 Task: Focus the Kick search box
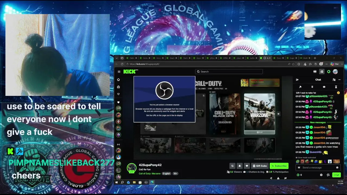[229, 71]
